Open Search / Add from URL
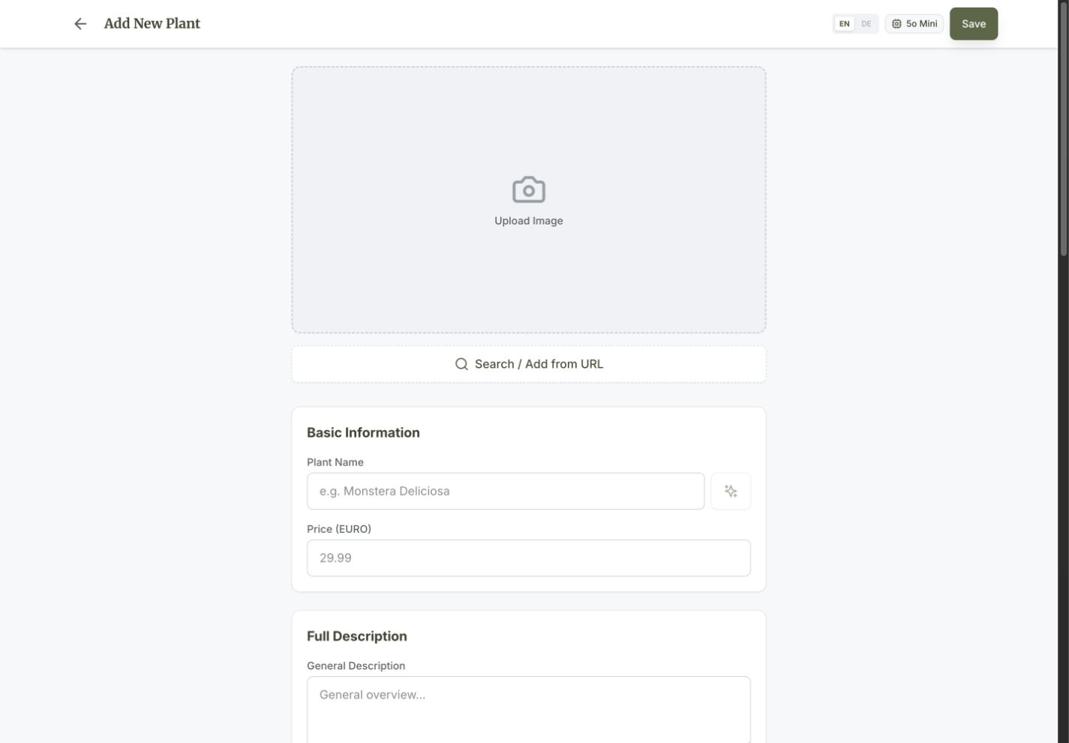 click(x=529, y=364)
